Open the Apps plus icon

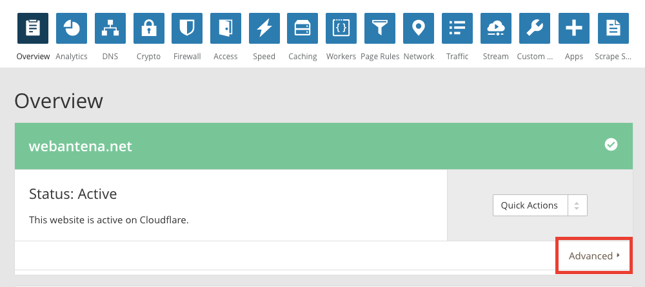[574, 28]
